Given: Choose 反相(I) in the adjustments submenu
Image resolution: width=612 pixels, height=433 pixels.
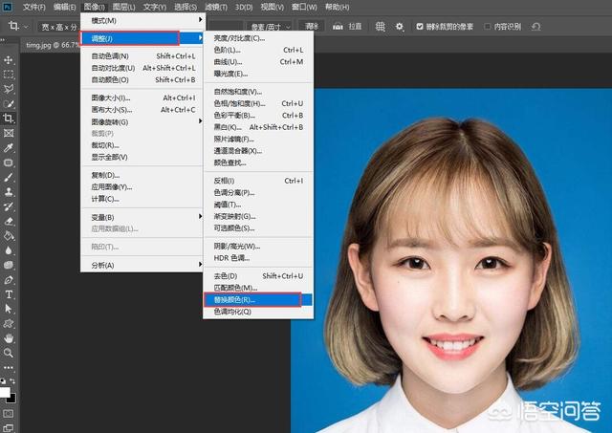Looking at the screenshot, I should [258, 181].
